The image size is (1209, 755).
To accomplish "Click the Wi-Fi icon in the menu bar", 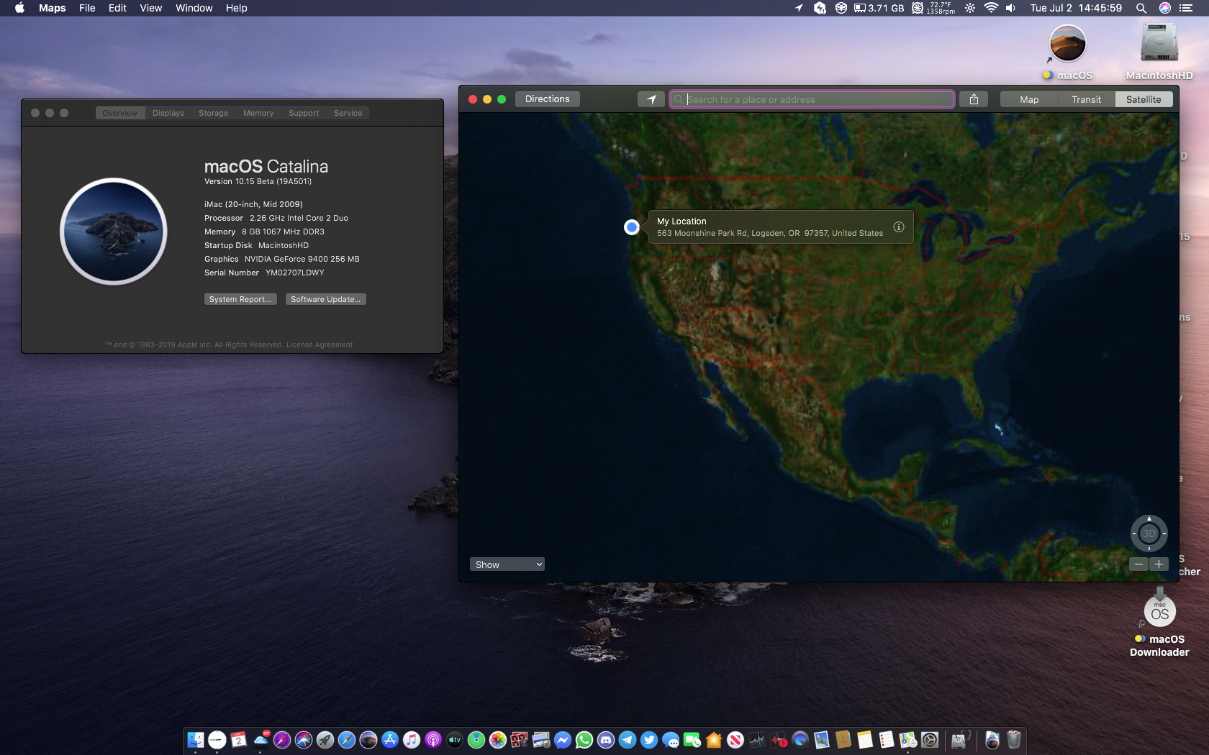I will 991,8.
